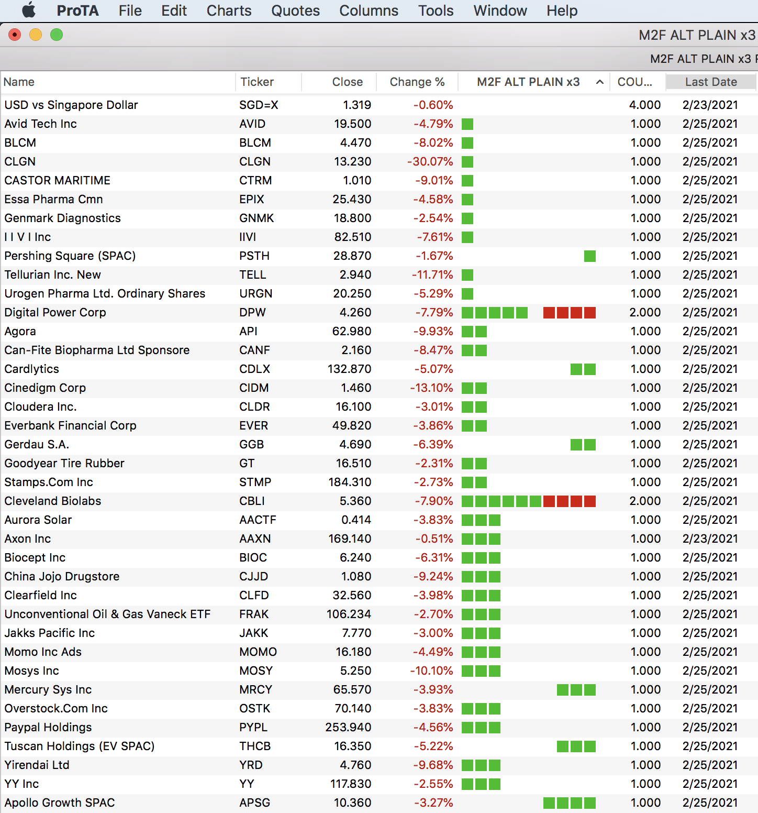This screenshot has height=813, width=758.
Task: Select Unconventional Oil & Gas Vaneck ETF row
Action: point(379,614)
